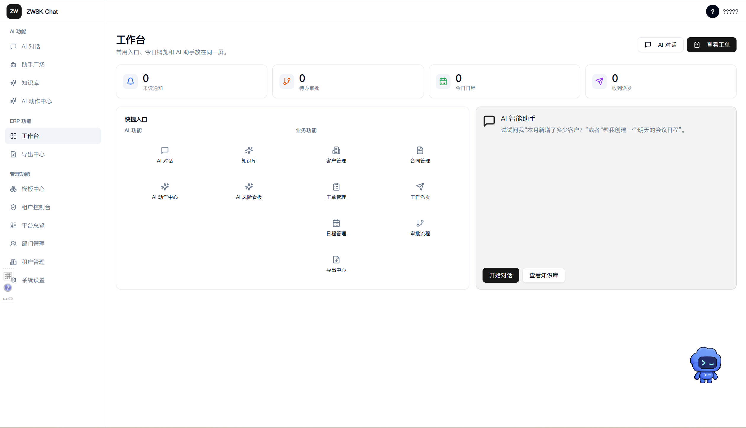
Task: Click the 开始对话 button
Action: pyautogui.click(x=501, y=275)
